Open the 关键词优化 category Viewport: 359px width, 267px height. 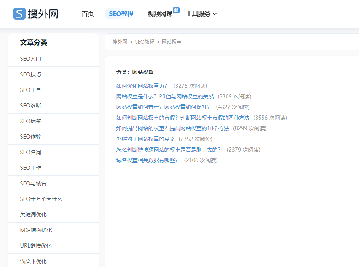pyautogui.click(x=53, y=215)
